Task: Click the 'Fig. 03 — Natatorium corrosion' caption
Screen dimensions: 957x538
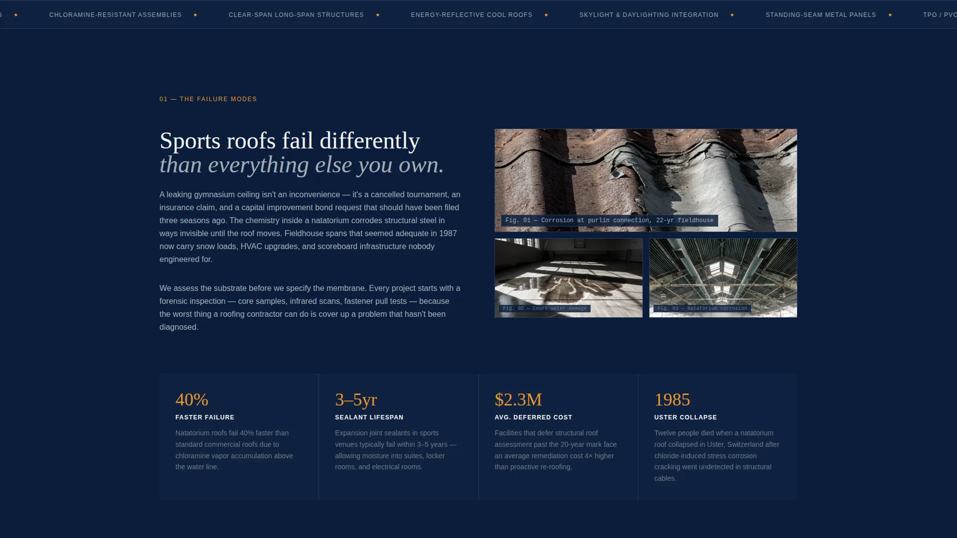Action: [702, 308]
